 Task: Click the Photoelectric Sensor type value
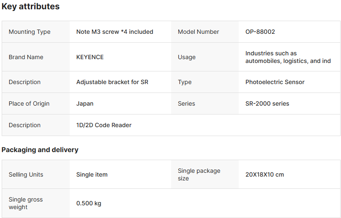pos(275,82)
